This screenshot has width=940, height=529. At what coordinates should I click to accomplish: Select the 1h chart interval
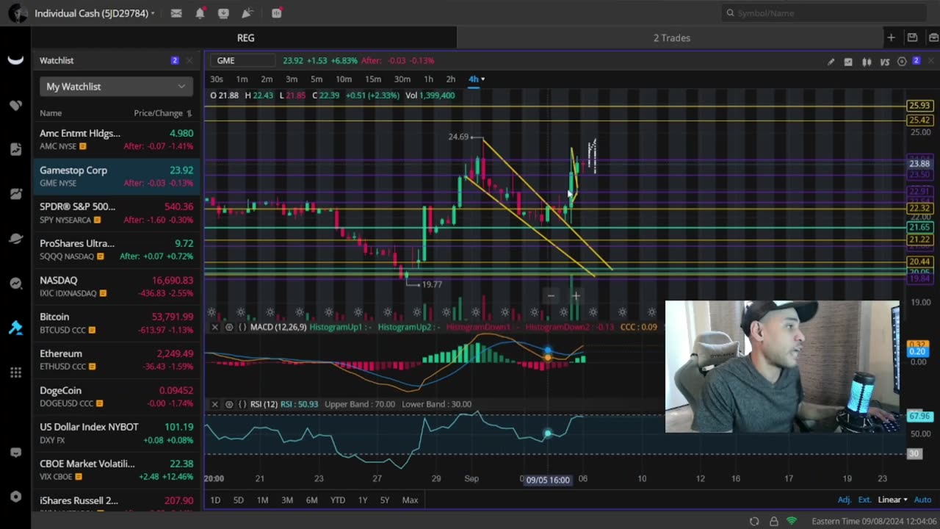(428, 79)
